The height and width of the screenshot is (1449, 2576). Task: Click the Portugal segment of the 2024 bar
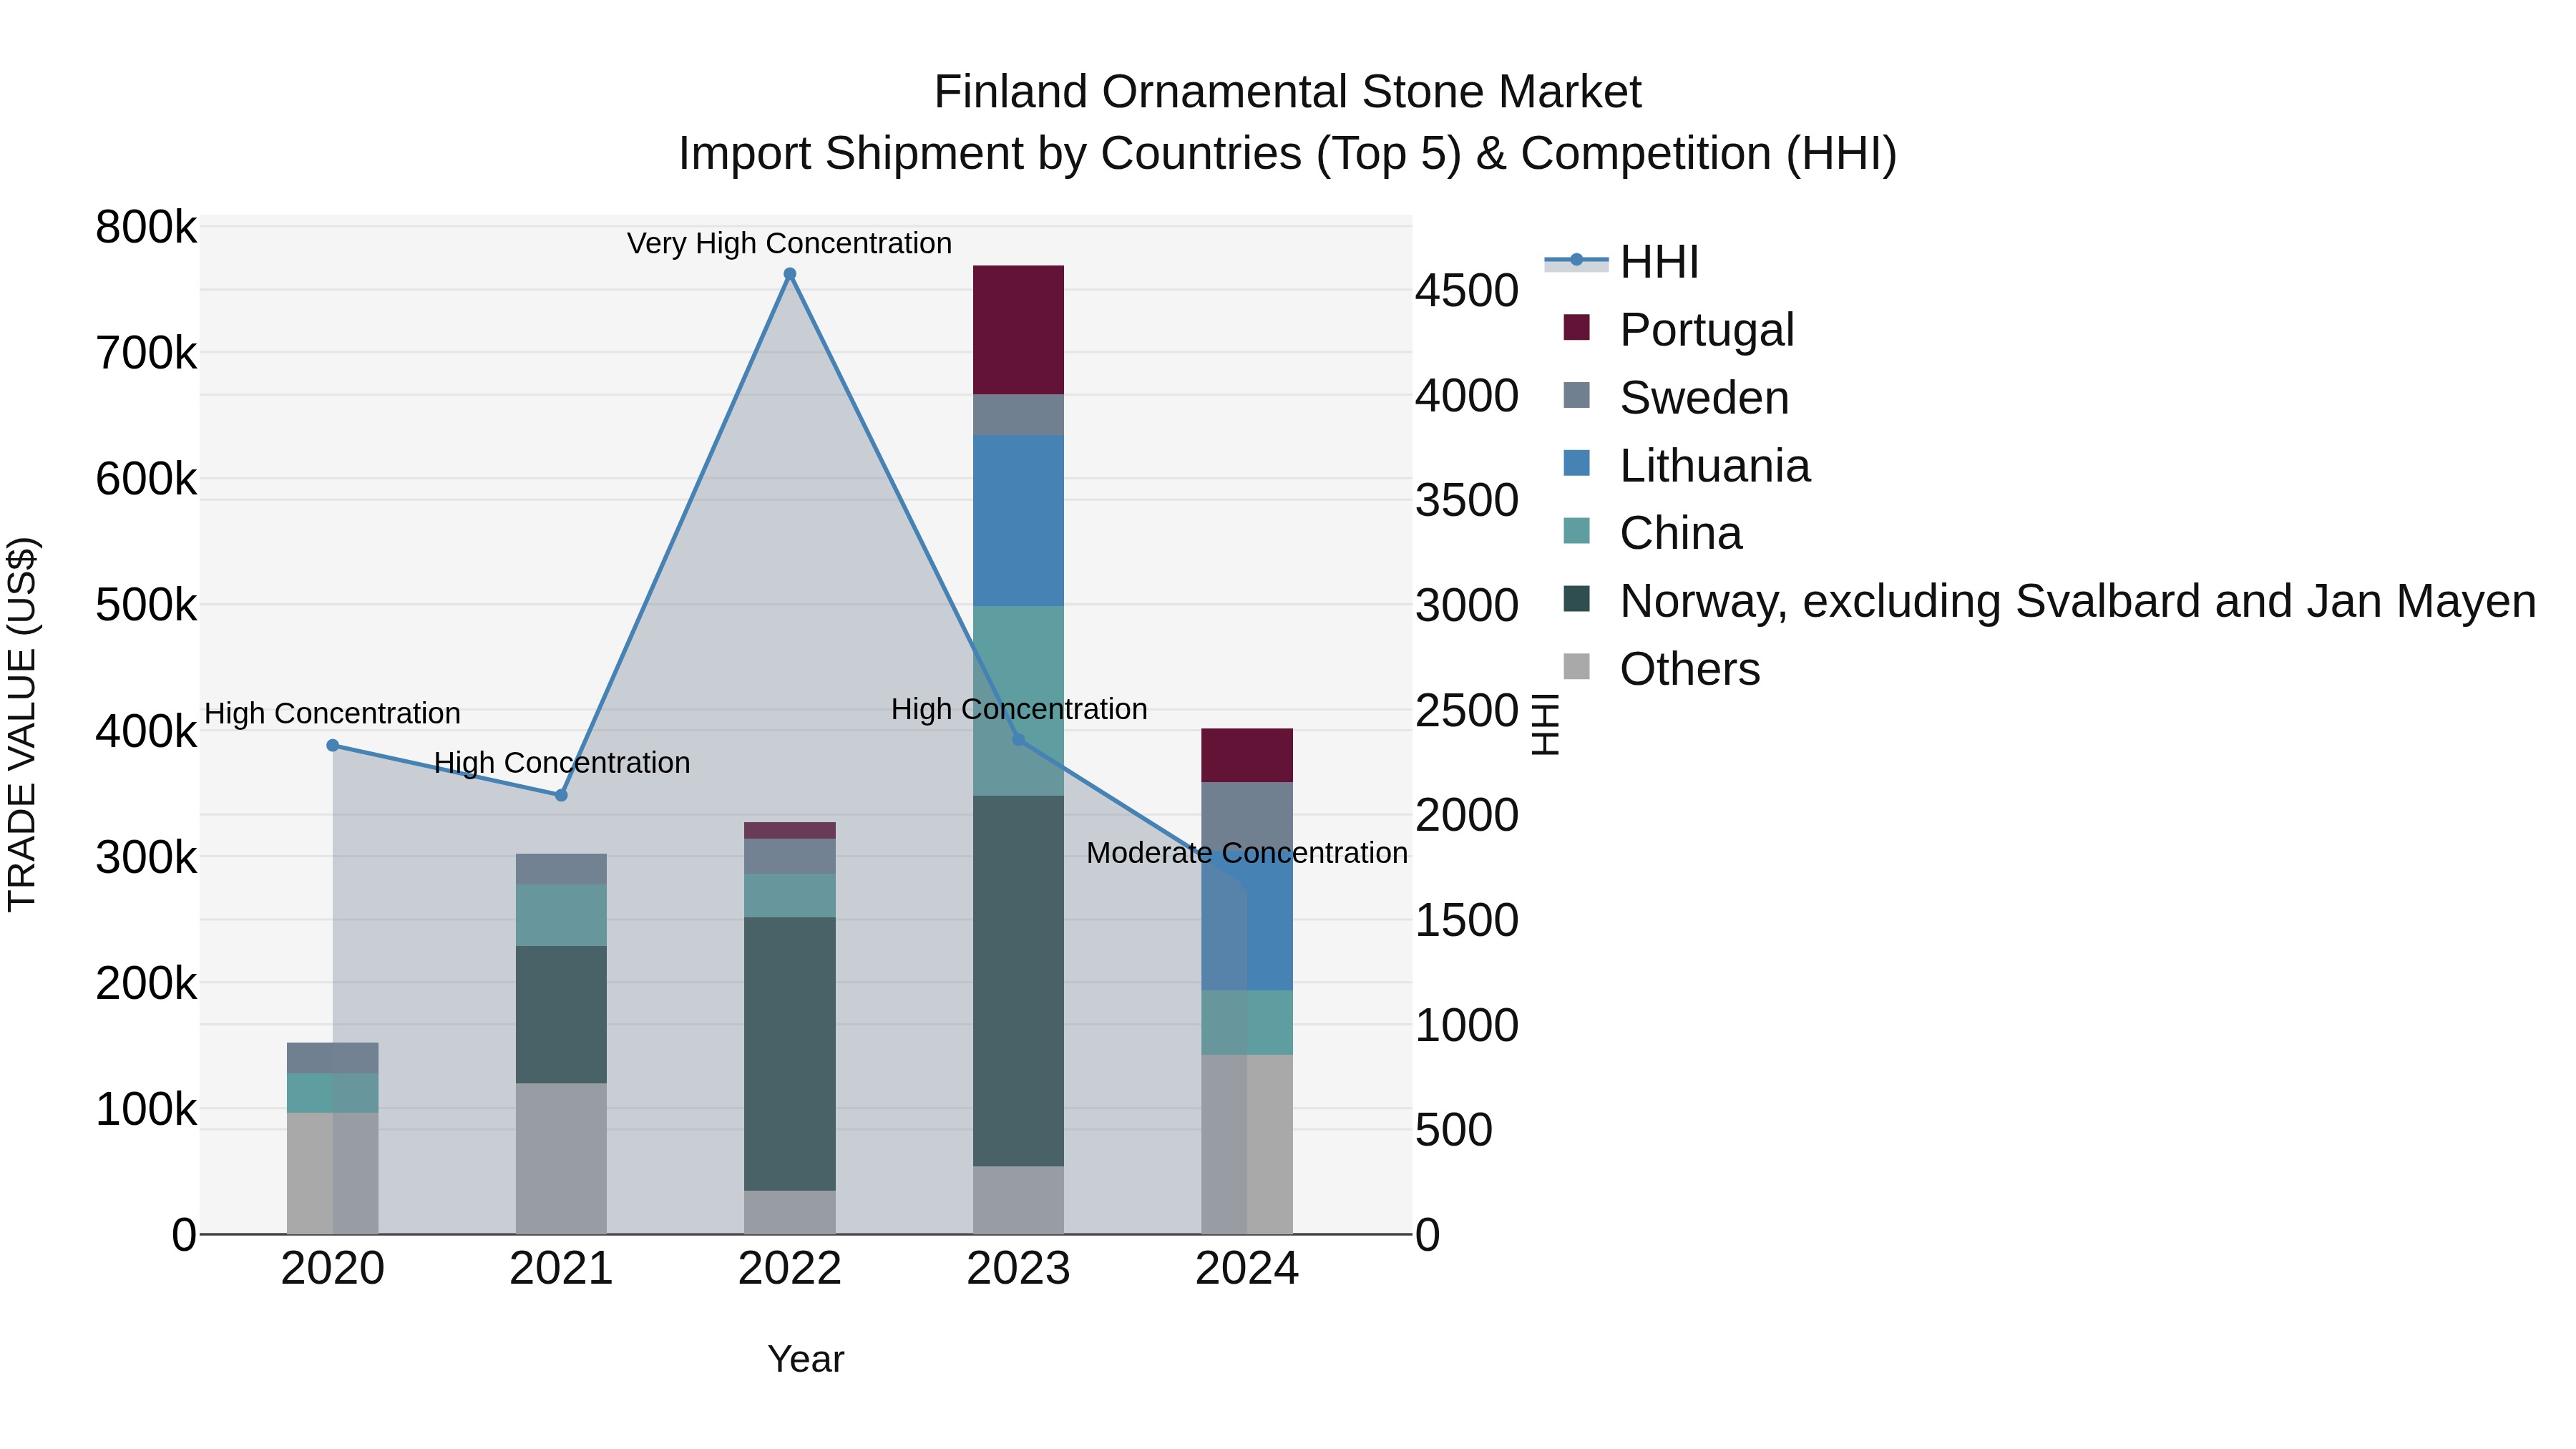[x=1247, y=756]
